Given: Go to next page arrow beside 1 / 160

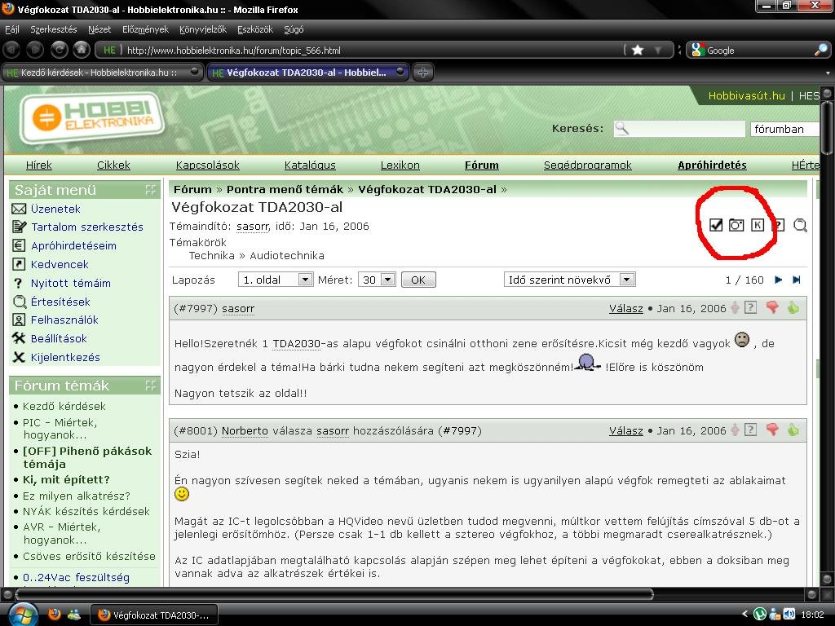Looking at the screenshot, I should 778,280.
